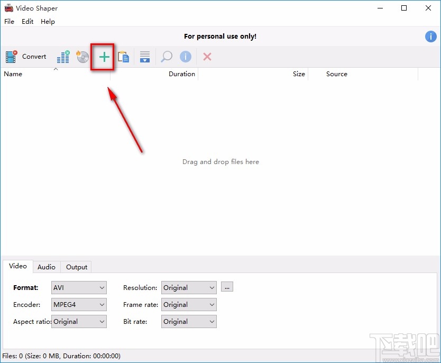This screenshot has width=441, height=363.
Task: Switch to the Audio tab
Action: (47, 267)
